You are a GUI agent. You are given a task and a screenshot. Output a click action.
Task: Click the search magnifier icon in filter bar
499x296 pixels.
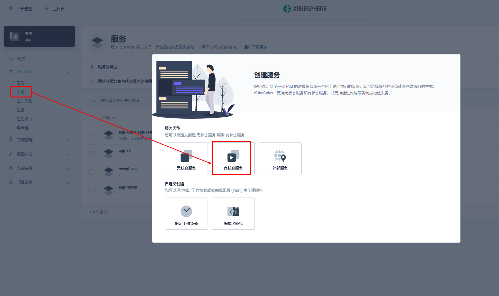tap(94, 101)
